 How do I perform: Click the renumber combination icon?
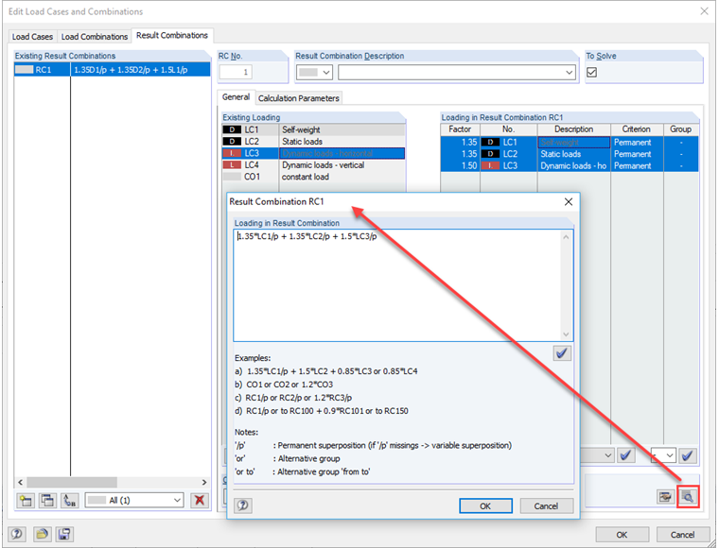click(70, 501)
